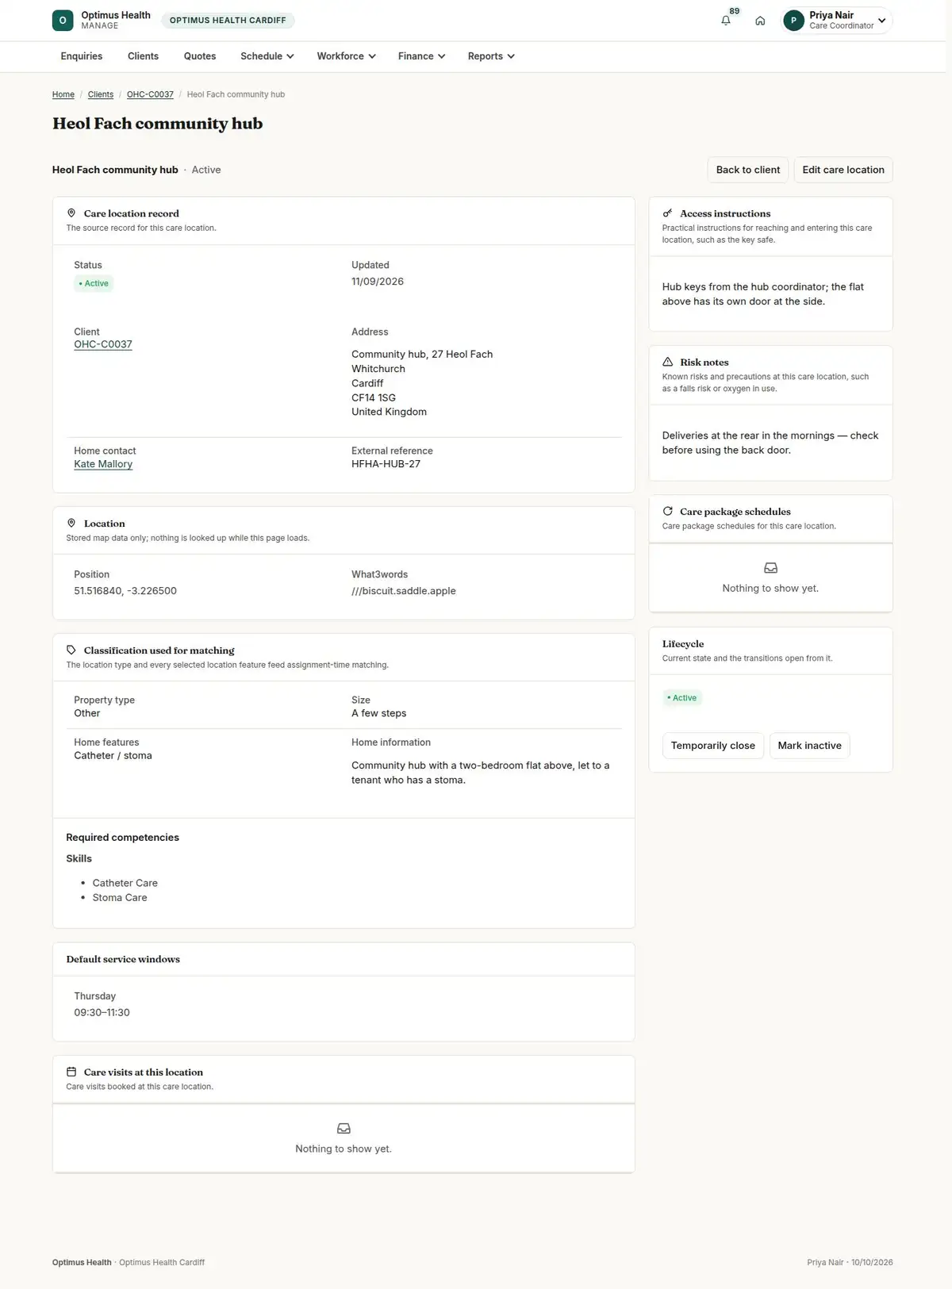Screen dimensions: 952x1289
Task: Click the refresh icon beside Care package schedules
Action: [667, 511]
